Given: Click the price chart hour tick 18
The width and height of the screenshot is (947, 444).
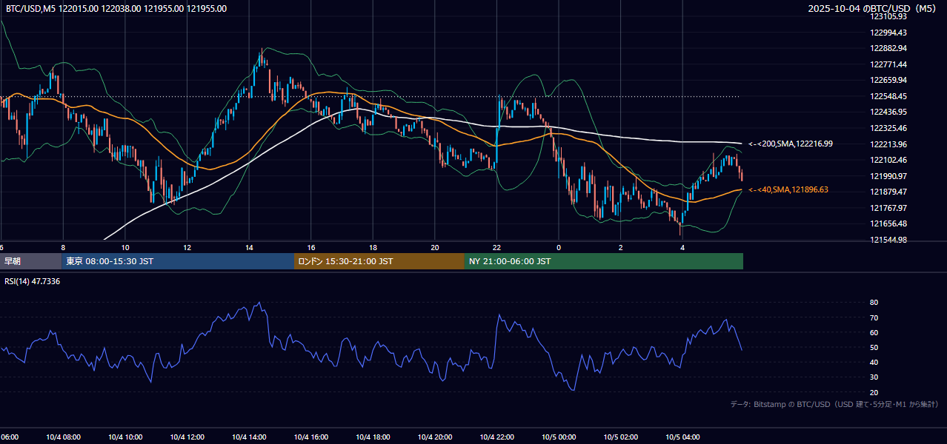Looking at the screenshot, I should [373, 248].
